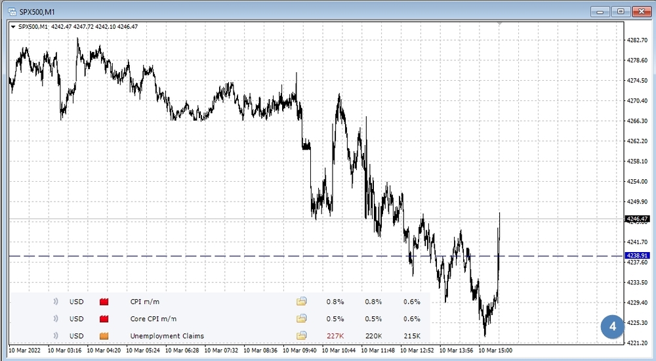Click the current price label 4246.47
The width and height of the screenshot is (656, 361).
(637, 219)
